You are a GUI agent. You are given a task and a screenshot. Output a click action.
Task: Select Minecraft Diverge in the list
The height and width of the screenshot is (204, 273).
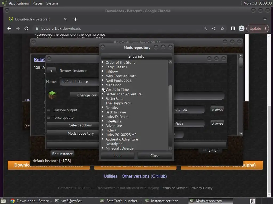click(x=119, y=148)
